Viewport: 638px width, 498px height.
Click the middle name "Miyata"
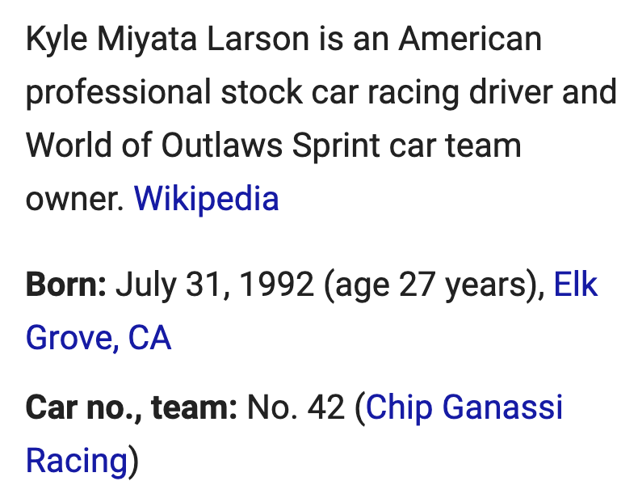pyautogui.click(x=147, y=39)
